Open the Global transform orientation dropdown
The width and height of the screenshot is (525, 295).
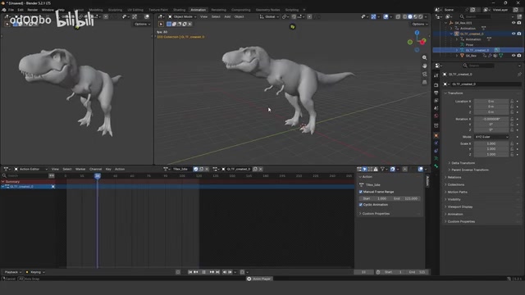269,16
